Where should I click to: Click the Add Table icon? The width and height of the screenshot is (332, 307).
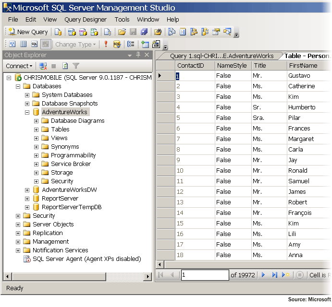145,45
